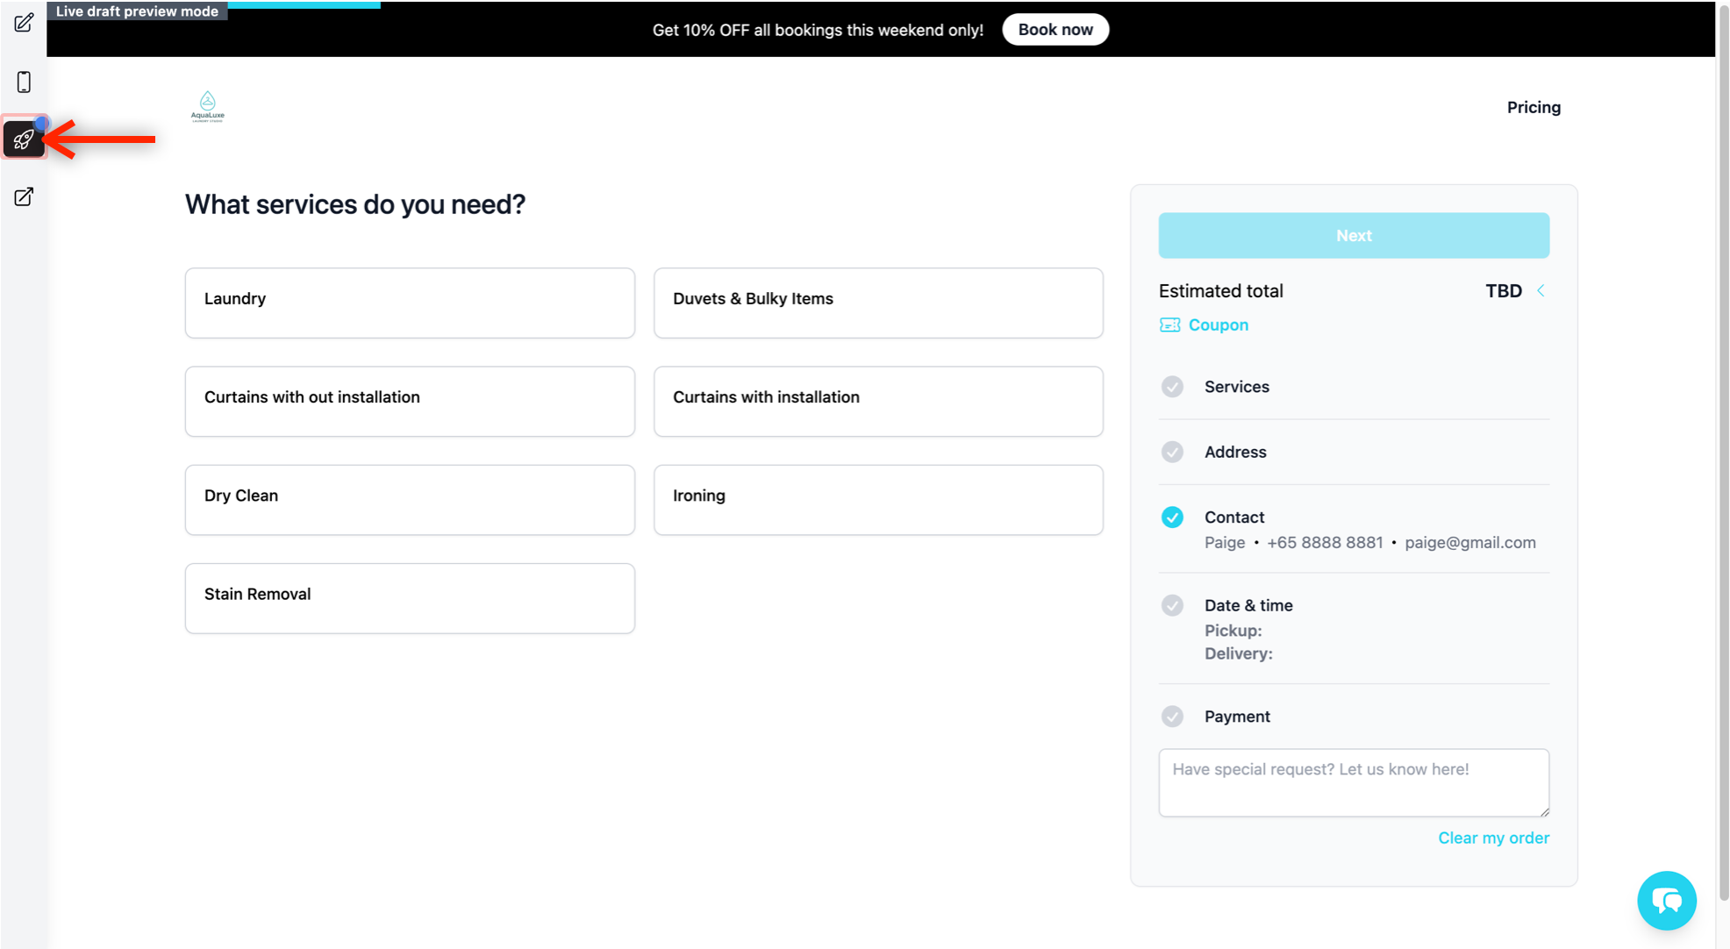Click the rocket publish icon

click(24, 139)
